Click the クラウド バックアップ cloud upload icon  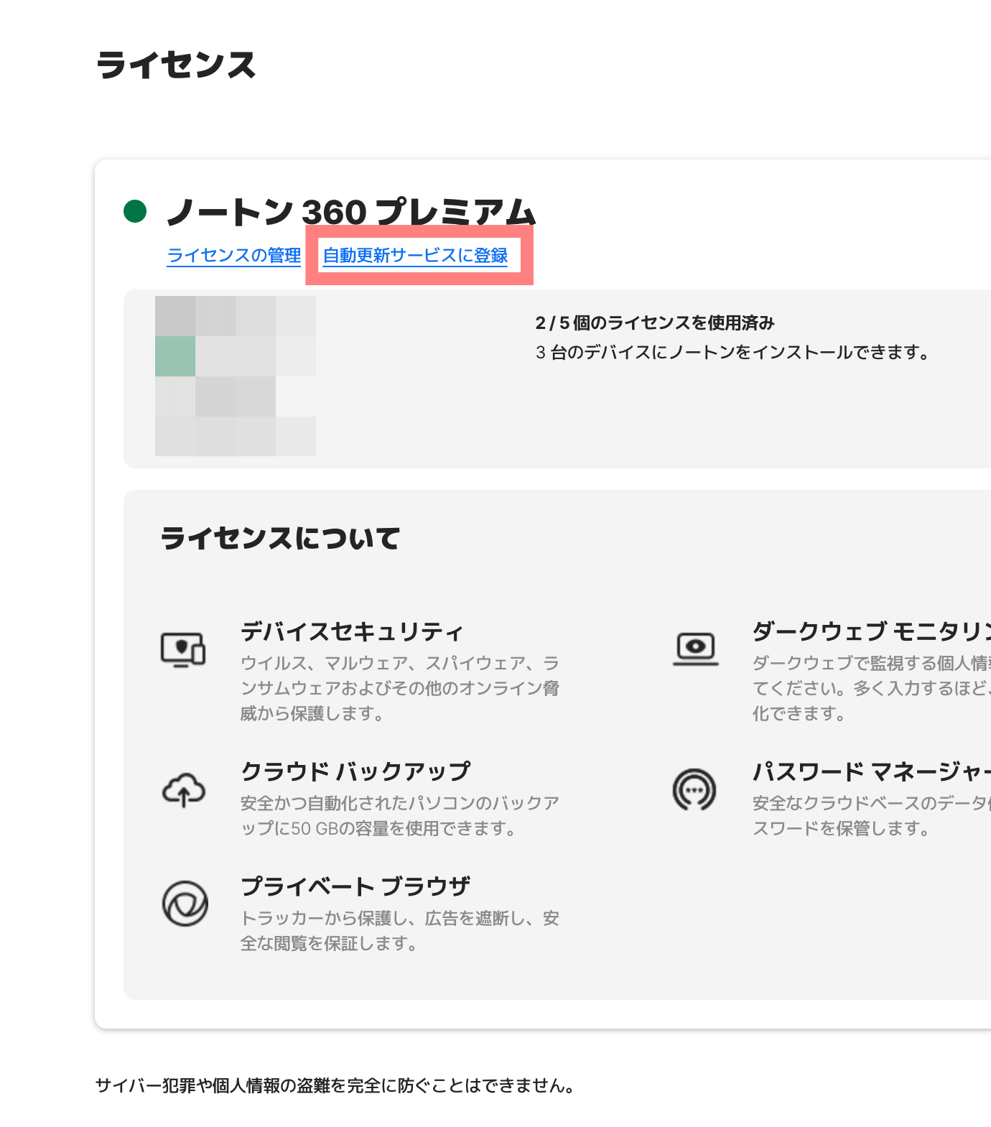pos(183,789)
